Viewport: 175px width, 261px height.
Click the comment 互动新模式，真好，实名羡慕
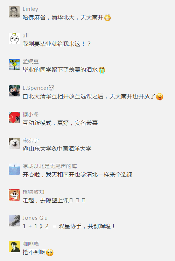[60, 123]
